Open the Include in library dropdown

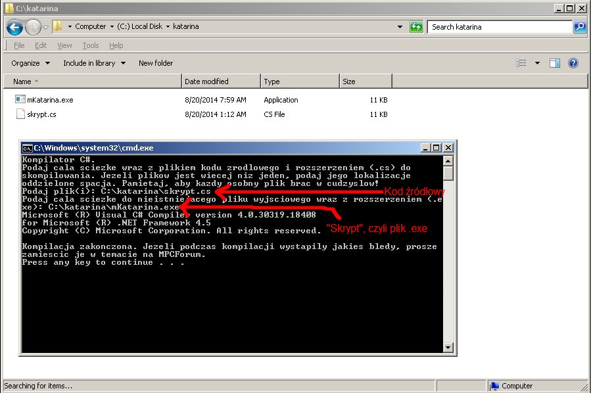tap(94, 63)
